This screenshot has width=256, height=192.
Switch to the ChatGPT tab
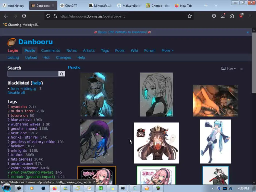[x=71, y=6]
